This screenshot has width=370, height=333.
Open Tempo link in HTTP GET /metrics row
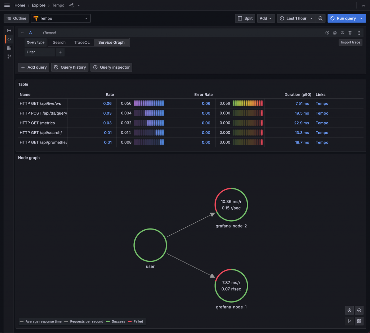tap(322, 123)
